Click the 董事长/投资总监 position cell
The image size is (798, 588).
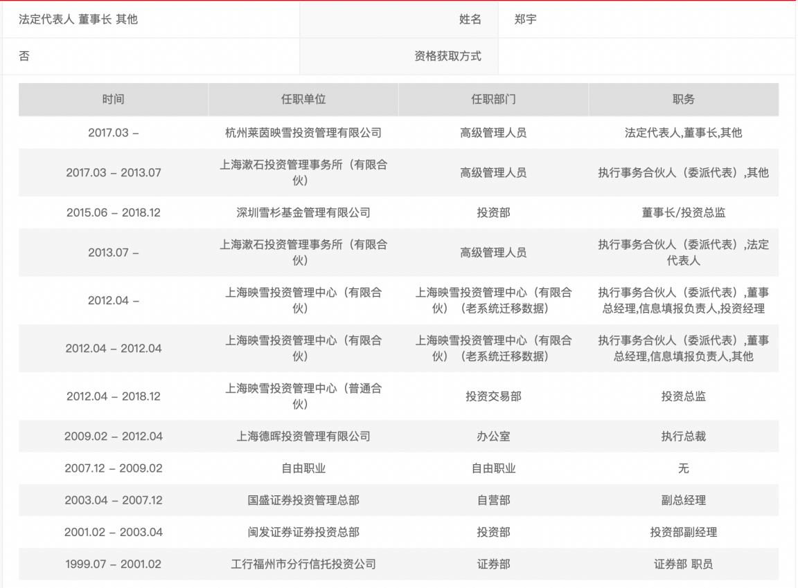pos(684,212)
